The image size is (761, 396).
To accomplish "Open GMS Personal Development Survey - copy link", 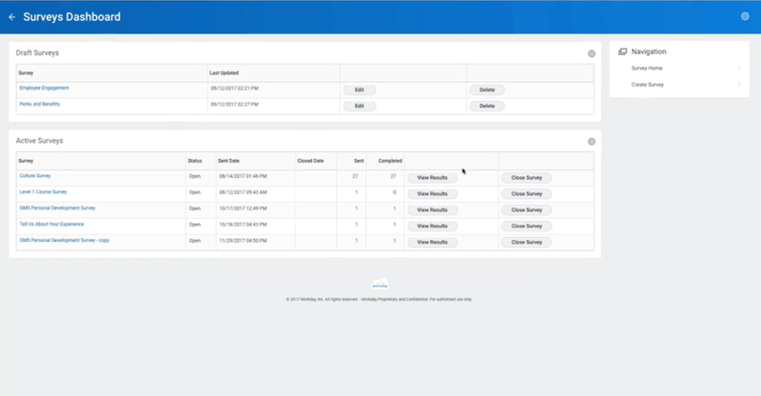I will coord(64,240).
